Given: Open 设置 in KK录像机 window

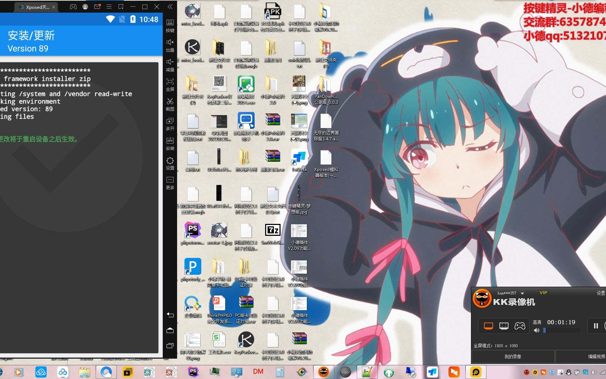Looking at the screenshot, I should [x=601, y=293].
